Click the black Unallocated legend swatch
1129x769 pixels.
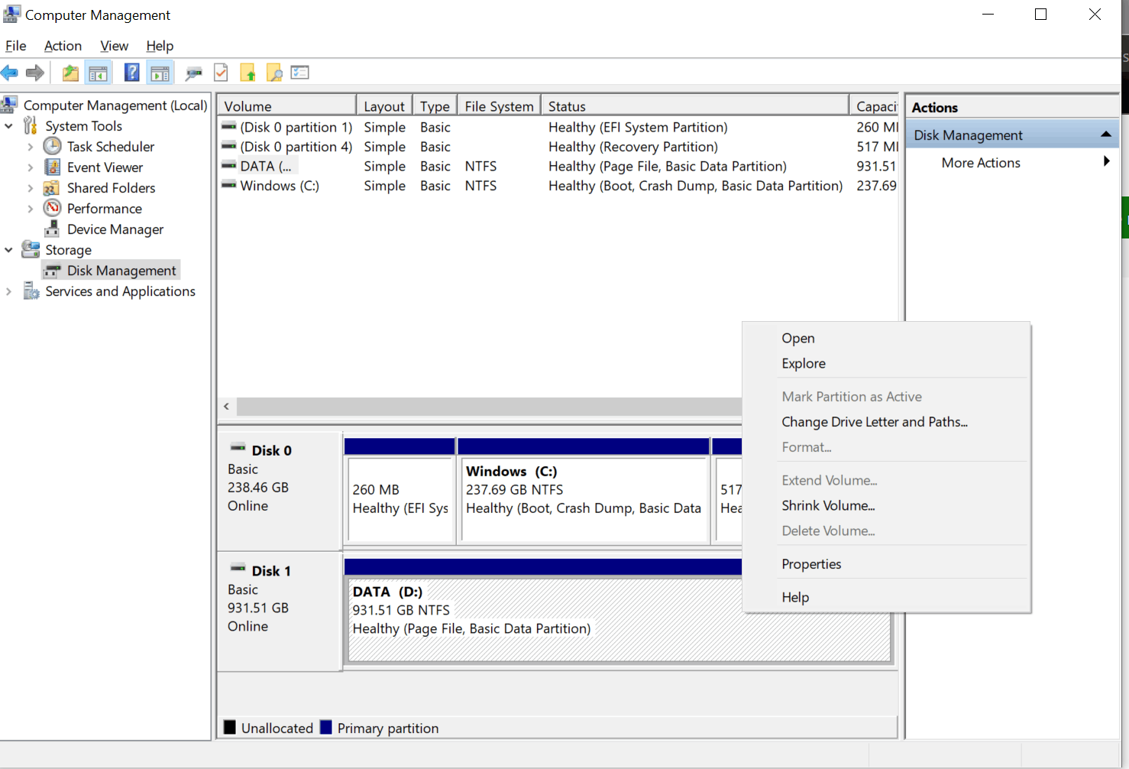(x=229, y=727)
